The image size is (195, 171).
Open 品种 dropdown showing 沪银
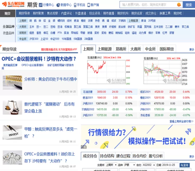(129, 165)
